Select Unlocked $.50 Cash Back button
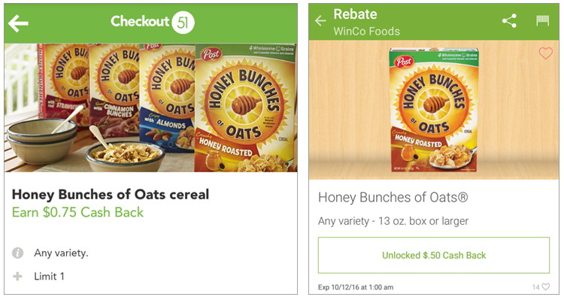This screenshot has height=300, width=564. point(434,255)
